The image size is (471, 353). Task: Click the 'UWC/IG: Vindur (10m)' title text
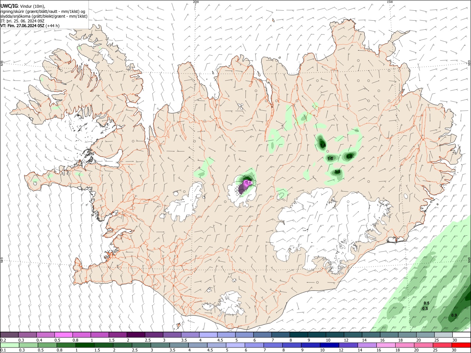coord(24,6)
